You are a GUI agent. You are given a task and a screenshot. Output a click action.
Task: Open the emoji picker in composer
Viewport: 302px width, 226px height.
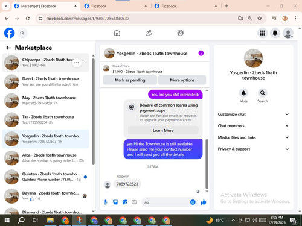193,202
